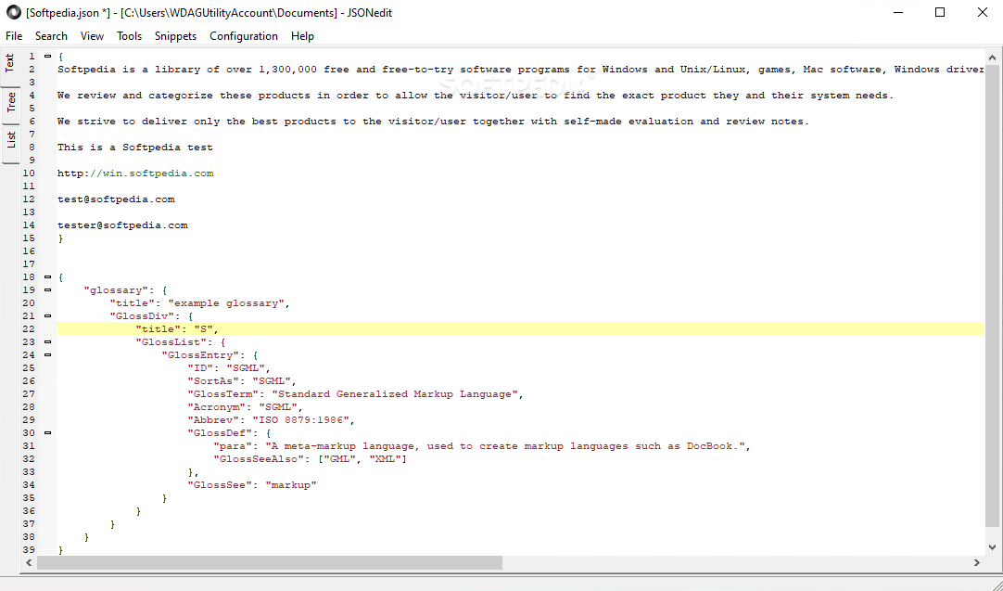Collapse the "glossary" fold at line 19
The width and height of the screenshot is (1003, 591).
coord(47,290)
